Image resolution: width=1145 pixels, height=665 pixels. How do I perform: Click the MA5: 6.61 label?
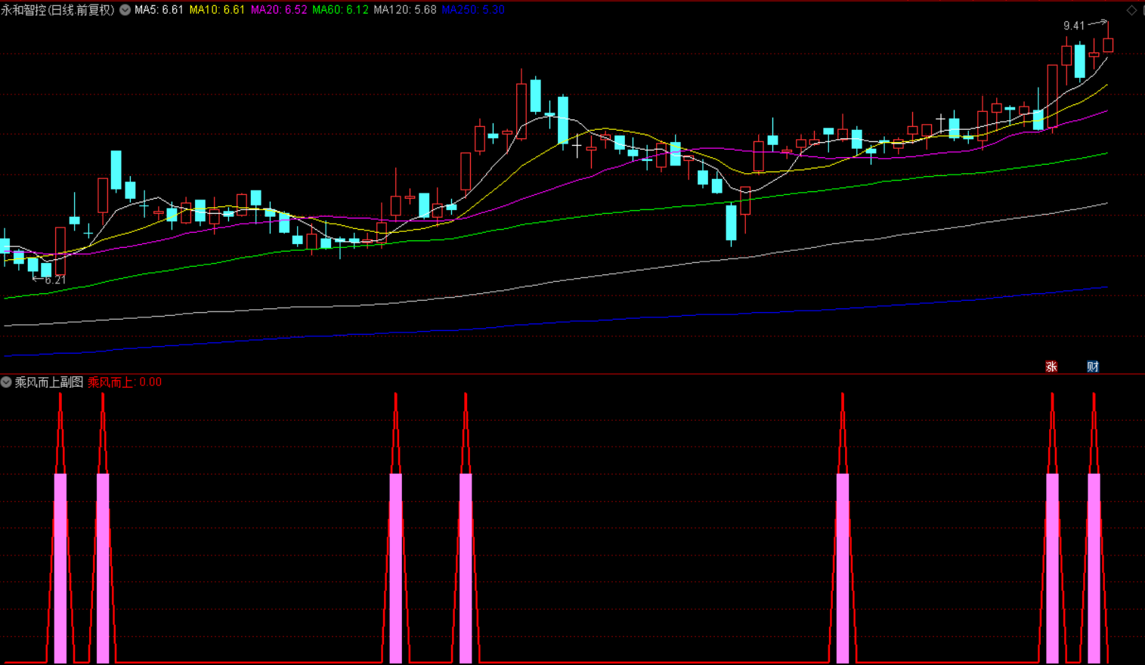coord(159,10)
